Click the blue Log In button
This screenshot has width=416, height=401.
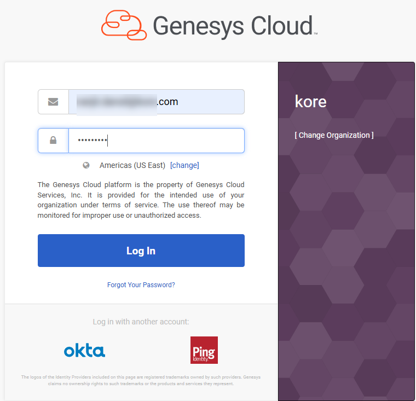tap(141, 251)
